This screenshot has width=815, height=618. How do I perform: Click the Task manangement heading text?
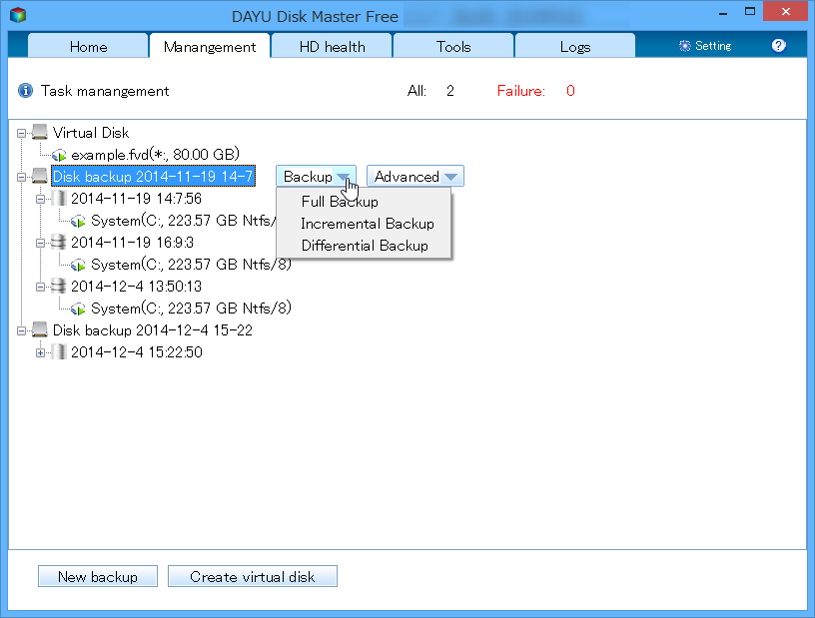point(105,91)
